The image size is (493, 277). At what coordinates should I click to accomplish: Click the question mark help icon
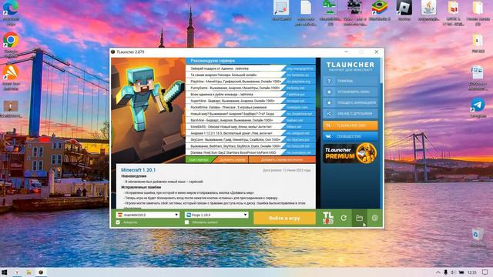[x=329, y=81]
